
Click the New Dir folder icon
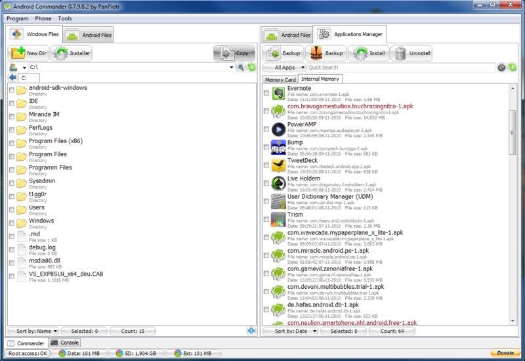tap(18, 53)
